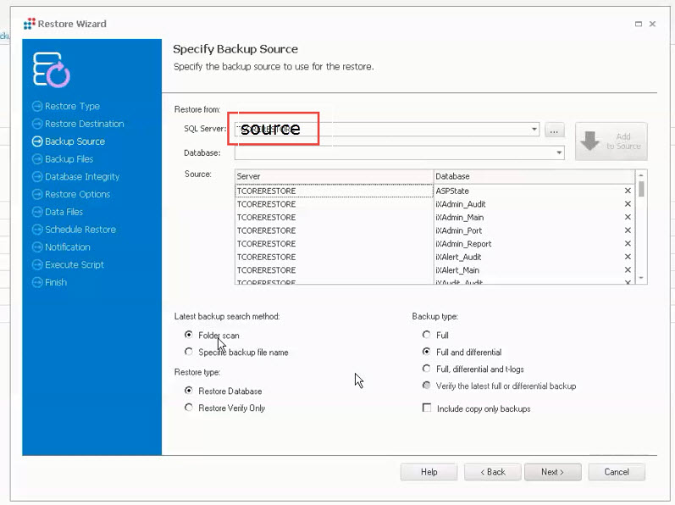Remove the iXAdmin_Audit source row
This screenshot has height=505, width=675.
(x=628, y=203)
